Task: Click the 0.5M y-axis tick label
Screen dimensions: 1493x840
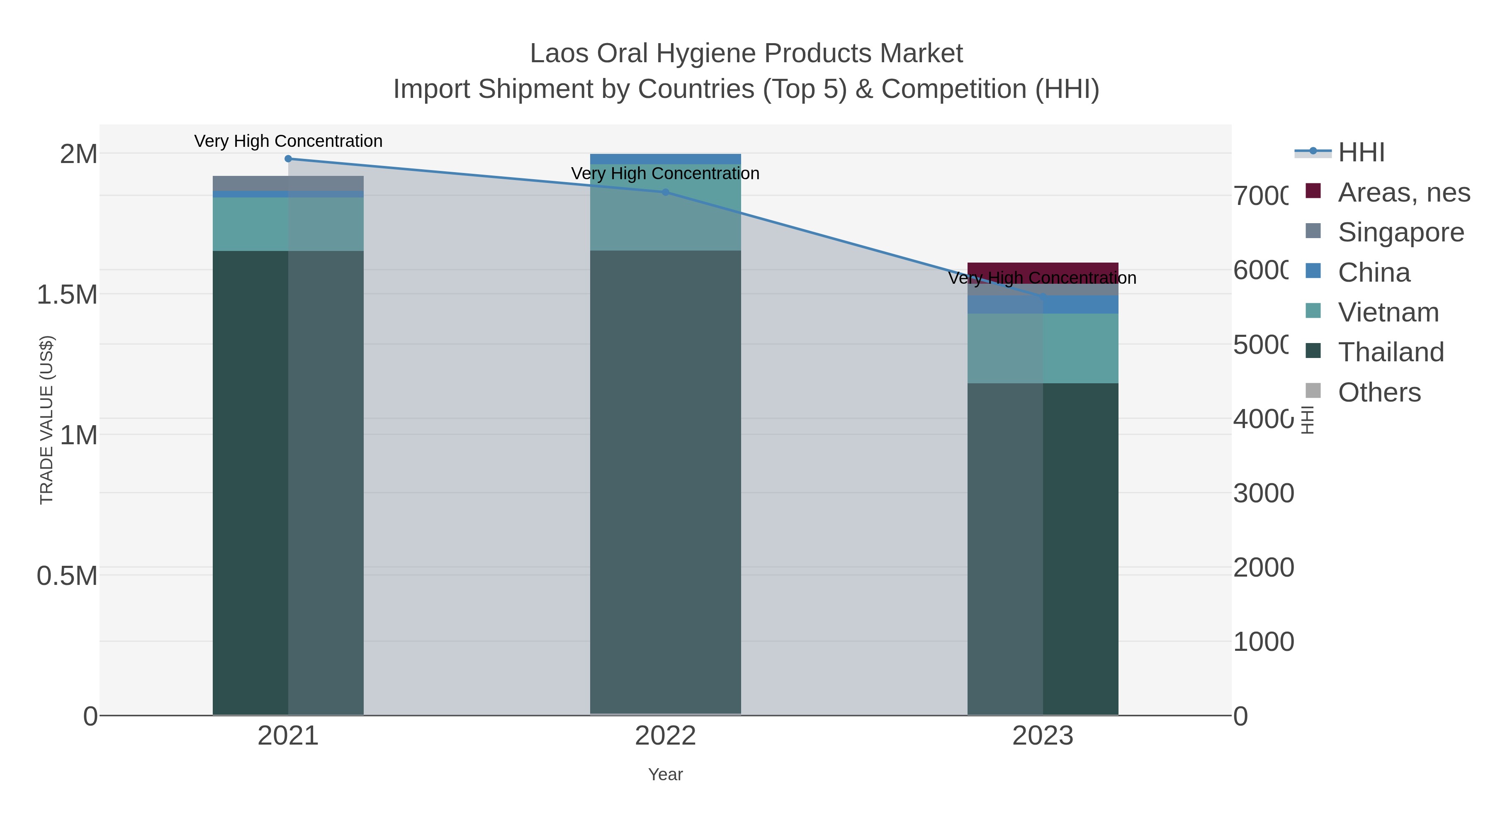Action: click(x=67, y=576)
